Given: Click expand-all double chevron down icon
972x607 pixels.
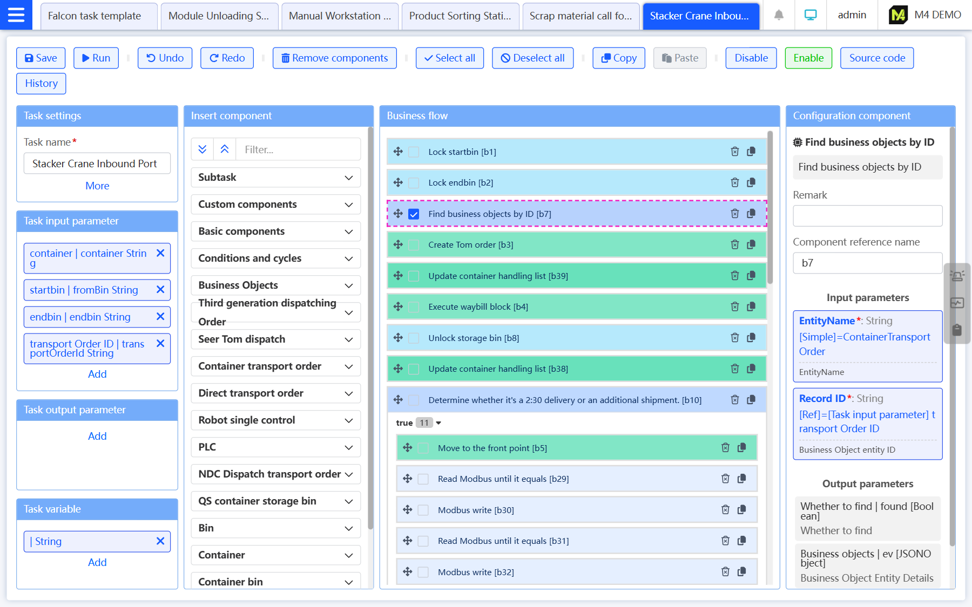Looking at the screenshot, I should [x=202, y=149].
